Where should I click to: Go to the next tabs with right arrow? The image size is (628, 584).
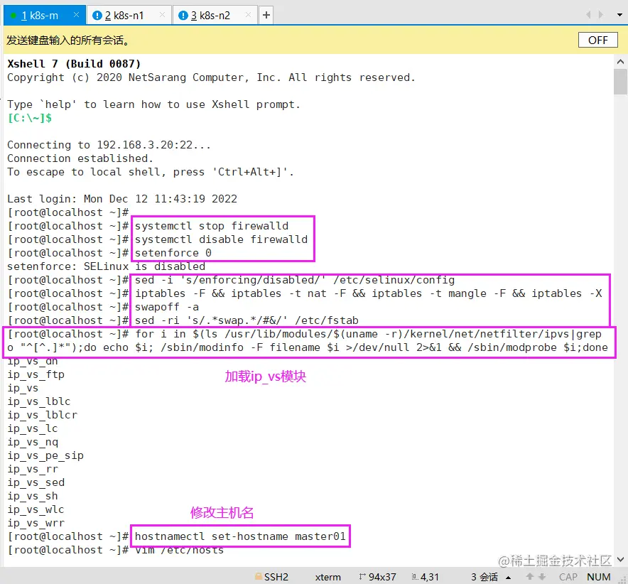601,15
